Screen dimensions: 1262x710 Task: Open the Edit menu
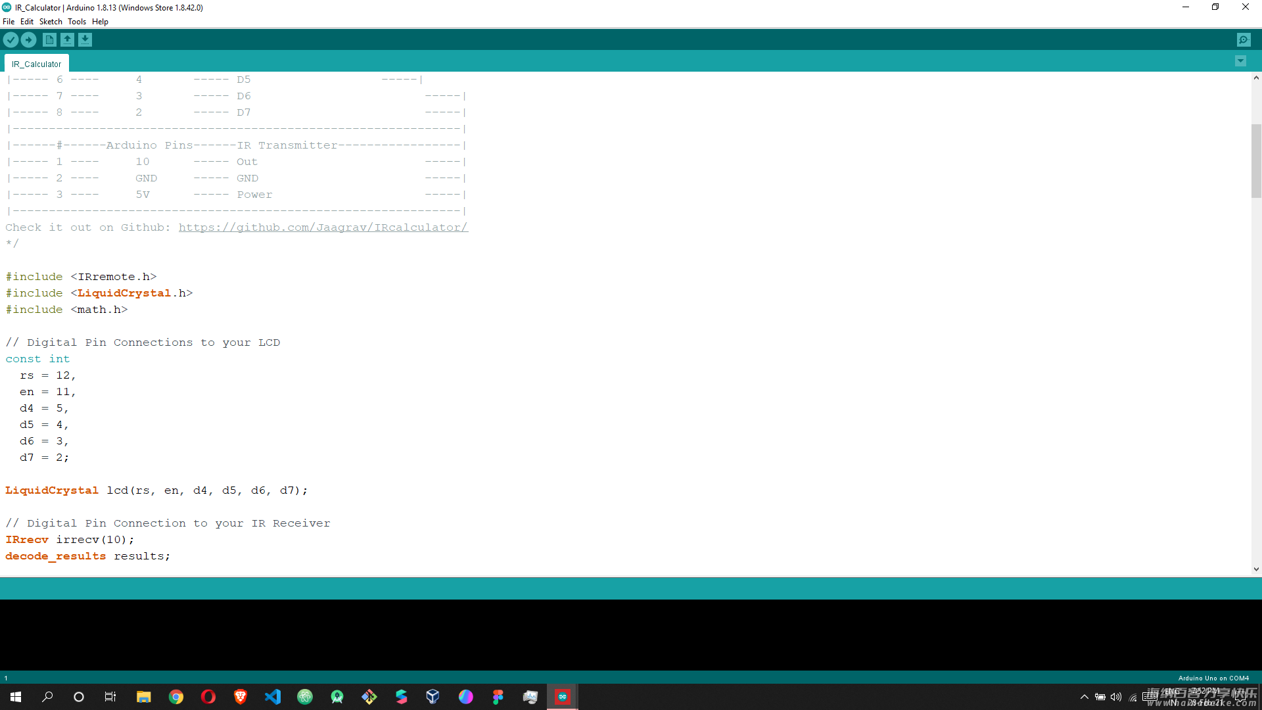pyautogui.click(x=27, y=22)
